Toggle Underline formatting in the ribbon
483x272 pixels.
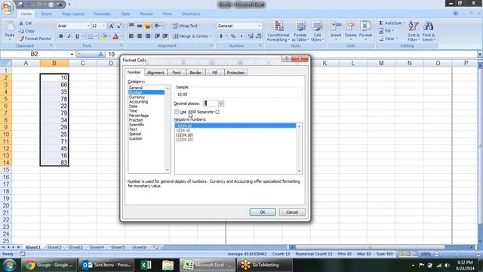pos(77,36)
